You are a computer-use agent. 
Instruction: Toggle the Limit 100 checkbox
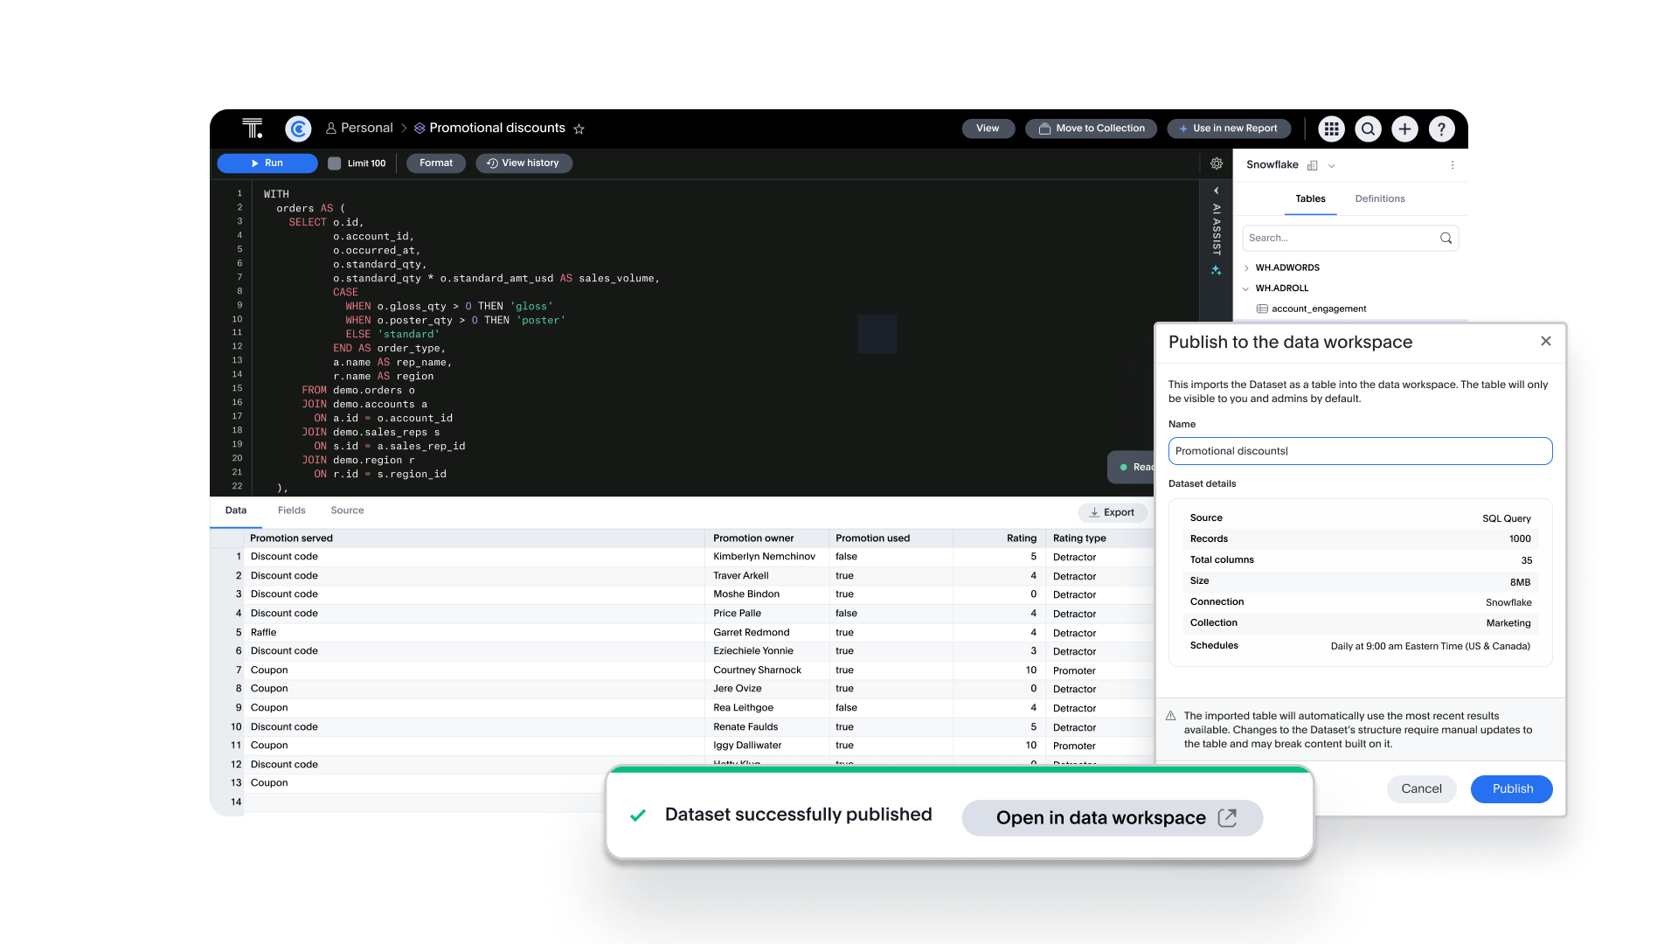pyautogui.click(x=334, y=163)
